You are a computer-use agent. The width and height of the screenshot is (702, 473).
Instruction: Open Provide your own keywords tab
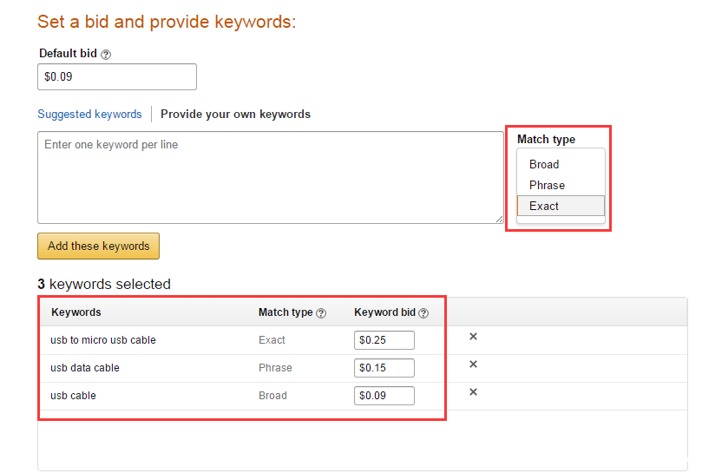235,115
